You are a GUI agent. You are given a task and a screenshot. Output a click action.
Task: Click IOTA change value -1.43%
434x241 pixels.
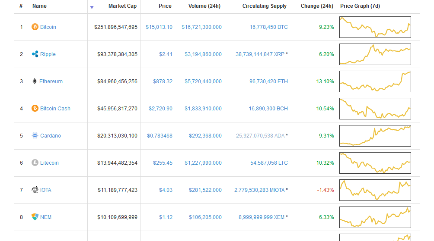[x=325, y=190]
